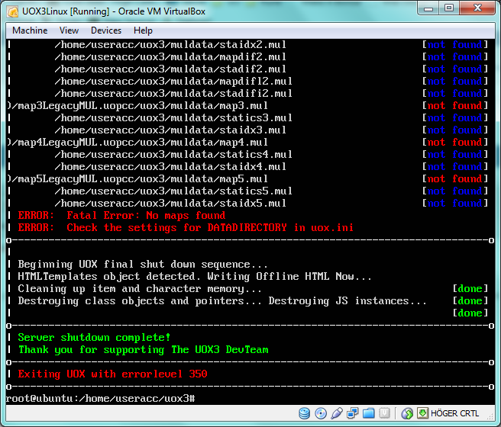Click the 'Beginning UOX final shut down sequence' line

[143, 265]
